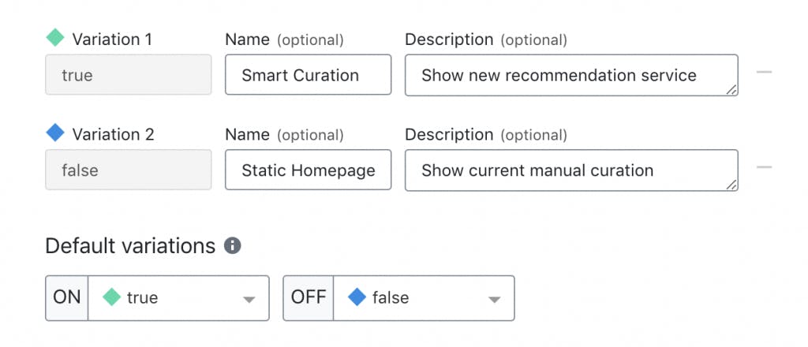Click the ON dropdown arrow
The height and width of the screenshot is (347, 808).
tap(249, 300)
